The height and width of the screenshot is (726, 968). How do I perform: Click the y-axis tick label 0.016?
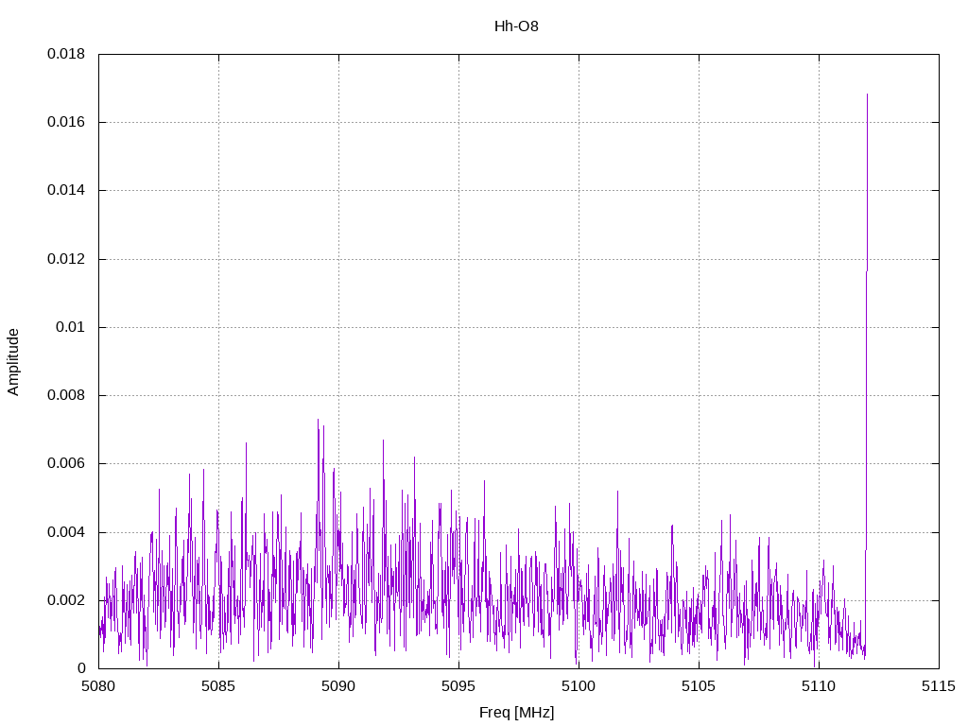pyautogui.click(x=66, y=122)
